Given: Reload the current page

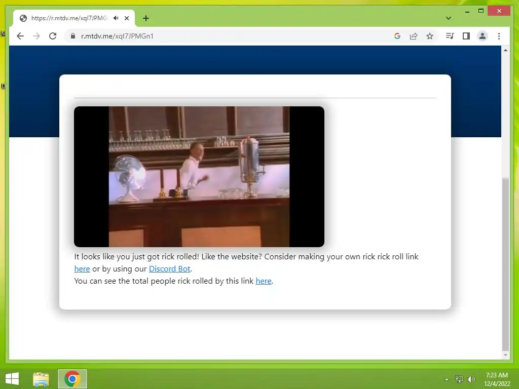Looking at the screenshot, I should coord(53,36).
